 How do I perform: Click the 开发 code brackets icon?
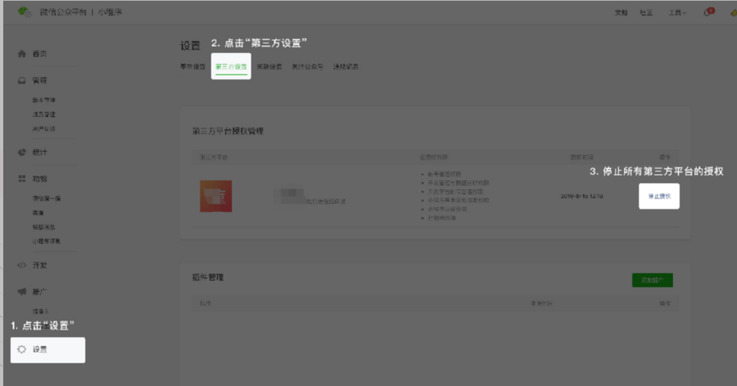(x=22, y=265)
